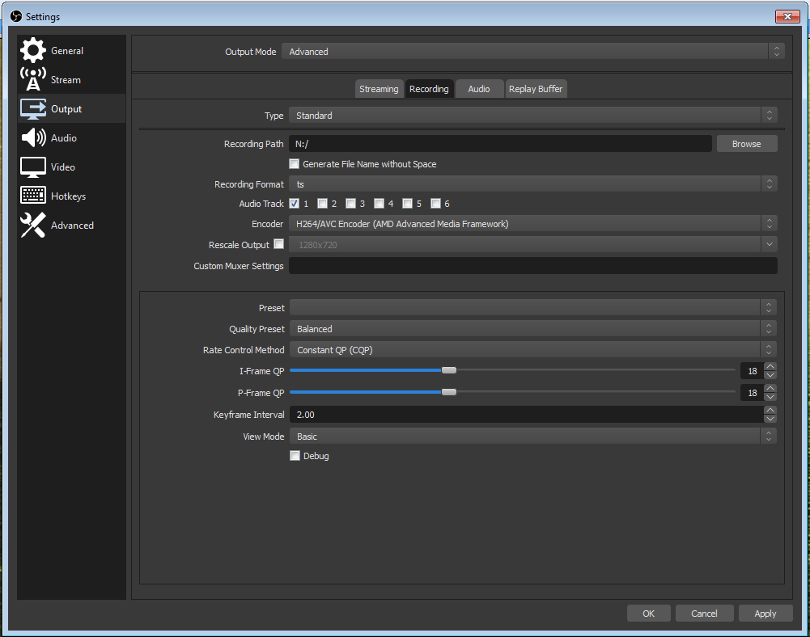The width and height of the screenshot is (810, 637).
Task: Open the Encoder selection dropdown
Action: point(532,224)
